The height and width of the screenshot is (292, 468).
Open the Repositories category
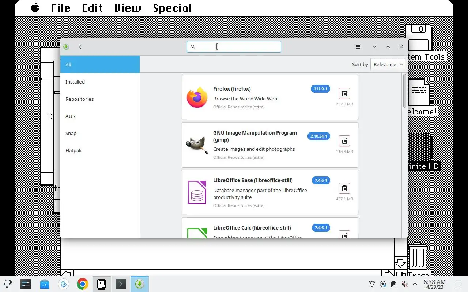100,99
